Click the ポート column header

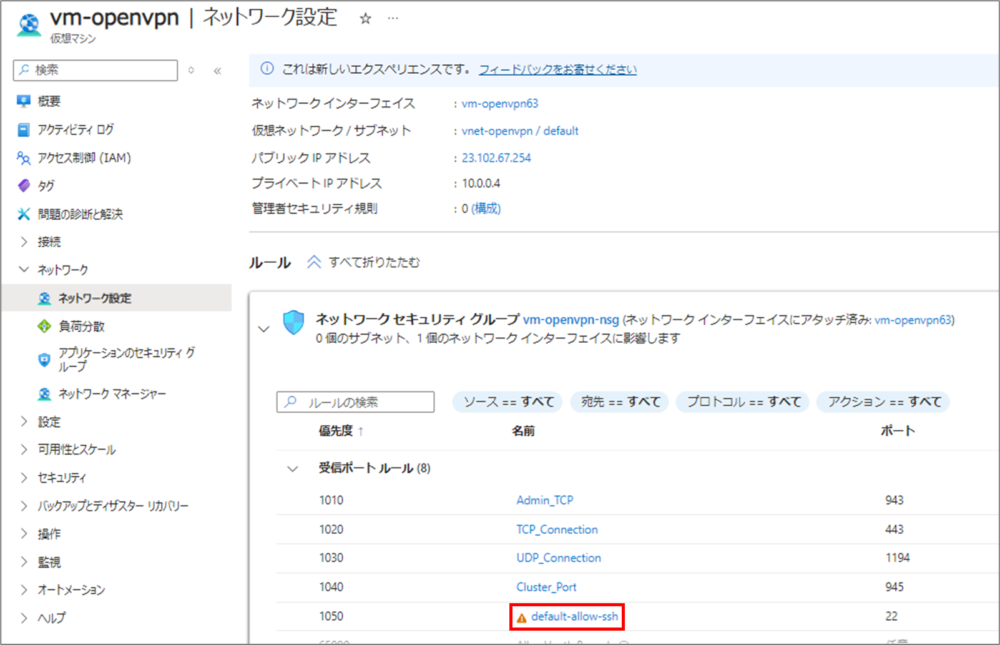tap(898, 431)
